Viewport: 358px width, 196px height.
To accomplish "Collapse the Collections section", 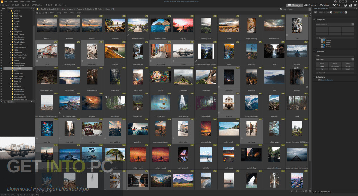I will 314,77.
